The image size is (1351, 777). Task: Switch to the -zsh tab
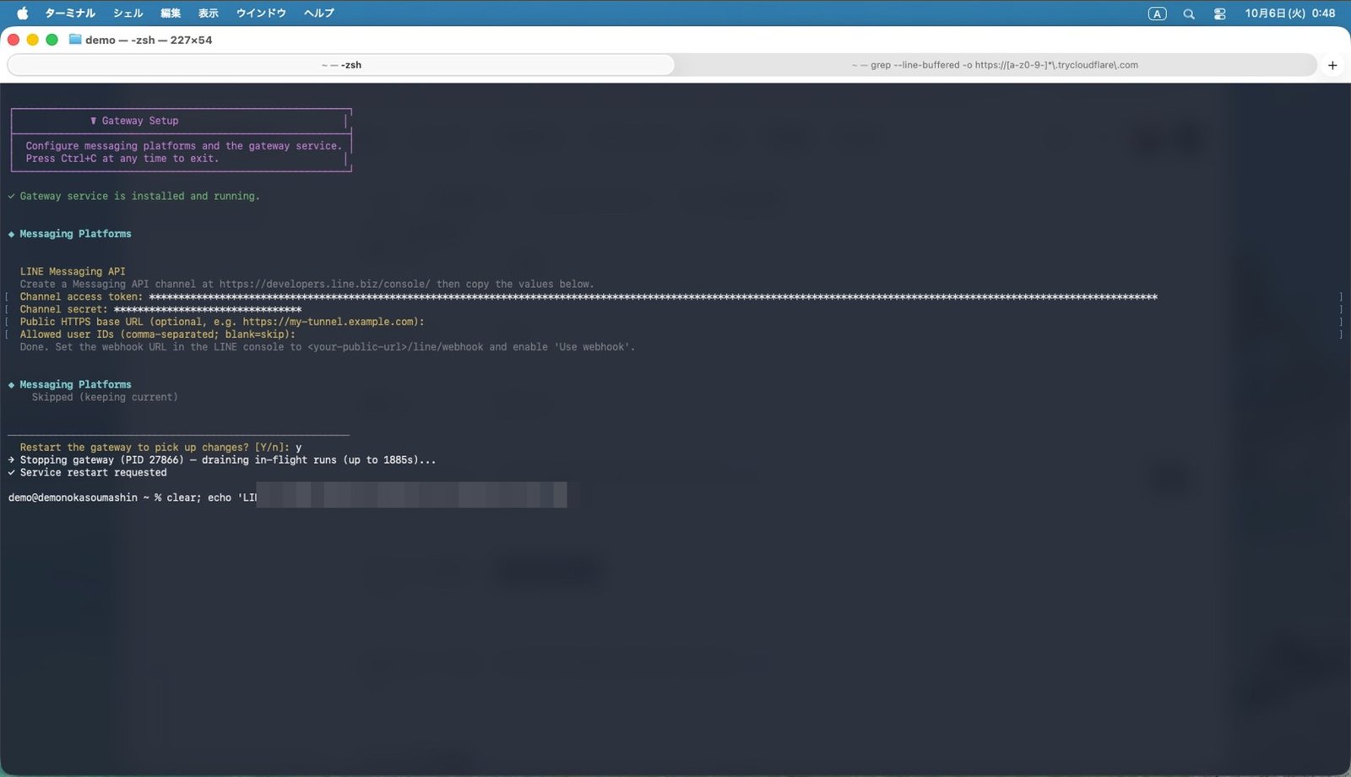pos(341,65)
